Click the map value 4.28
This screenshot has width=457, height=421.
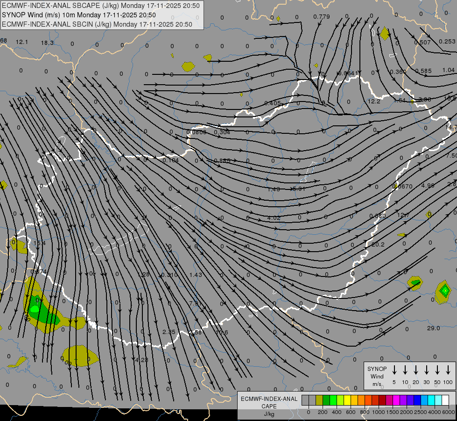point(141,360)
